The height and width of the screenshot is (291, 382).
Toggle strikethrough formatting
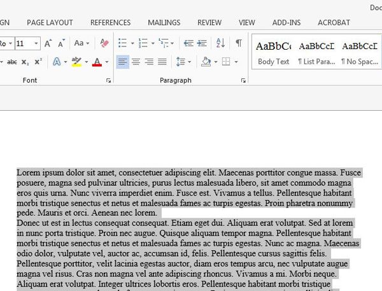tap(11, 62)
